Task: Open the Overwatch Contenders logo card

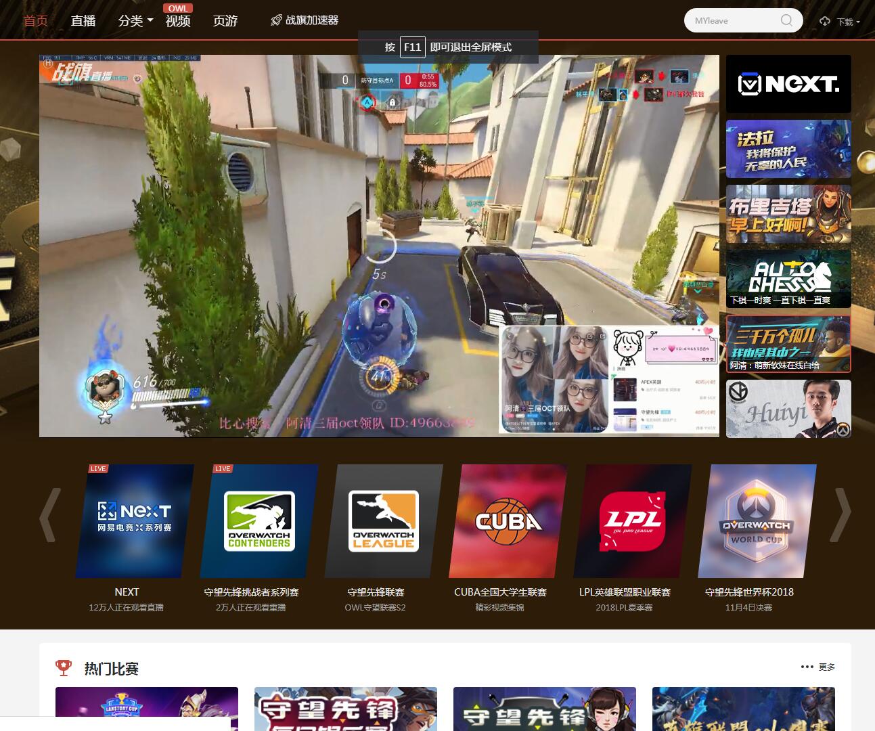Action: (x=259, y=520)
